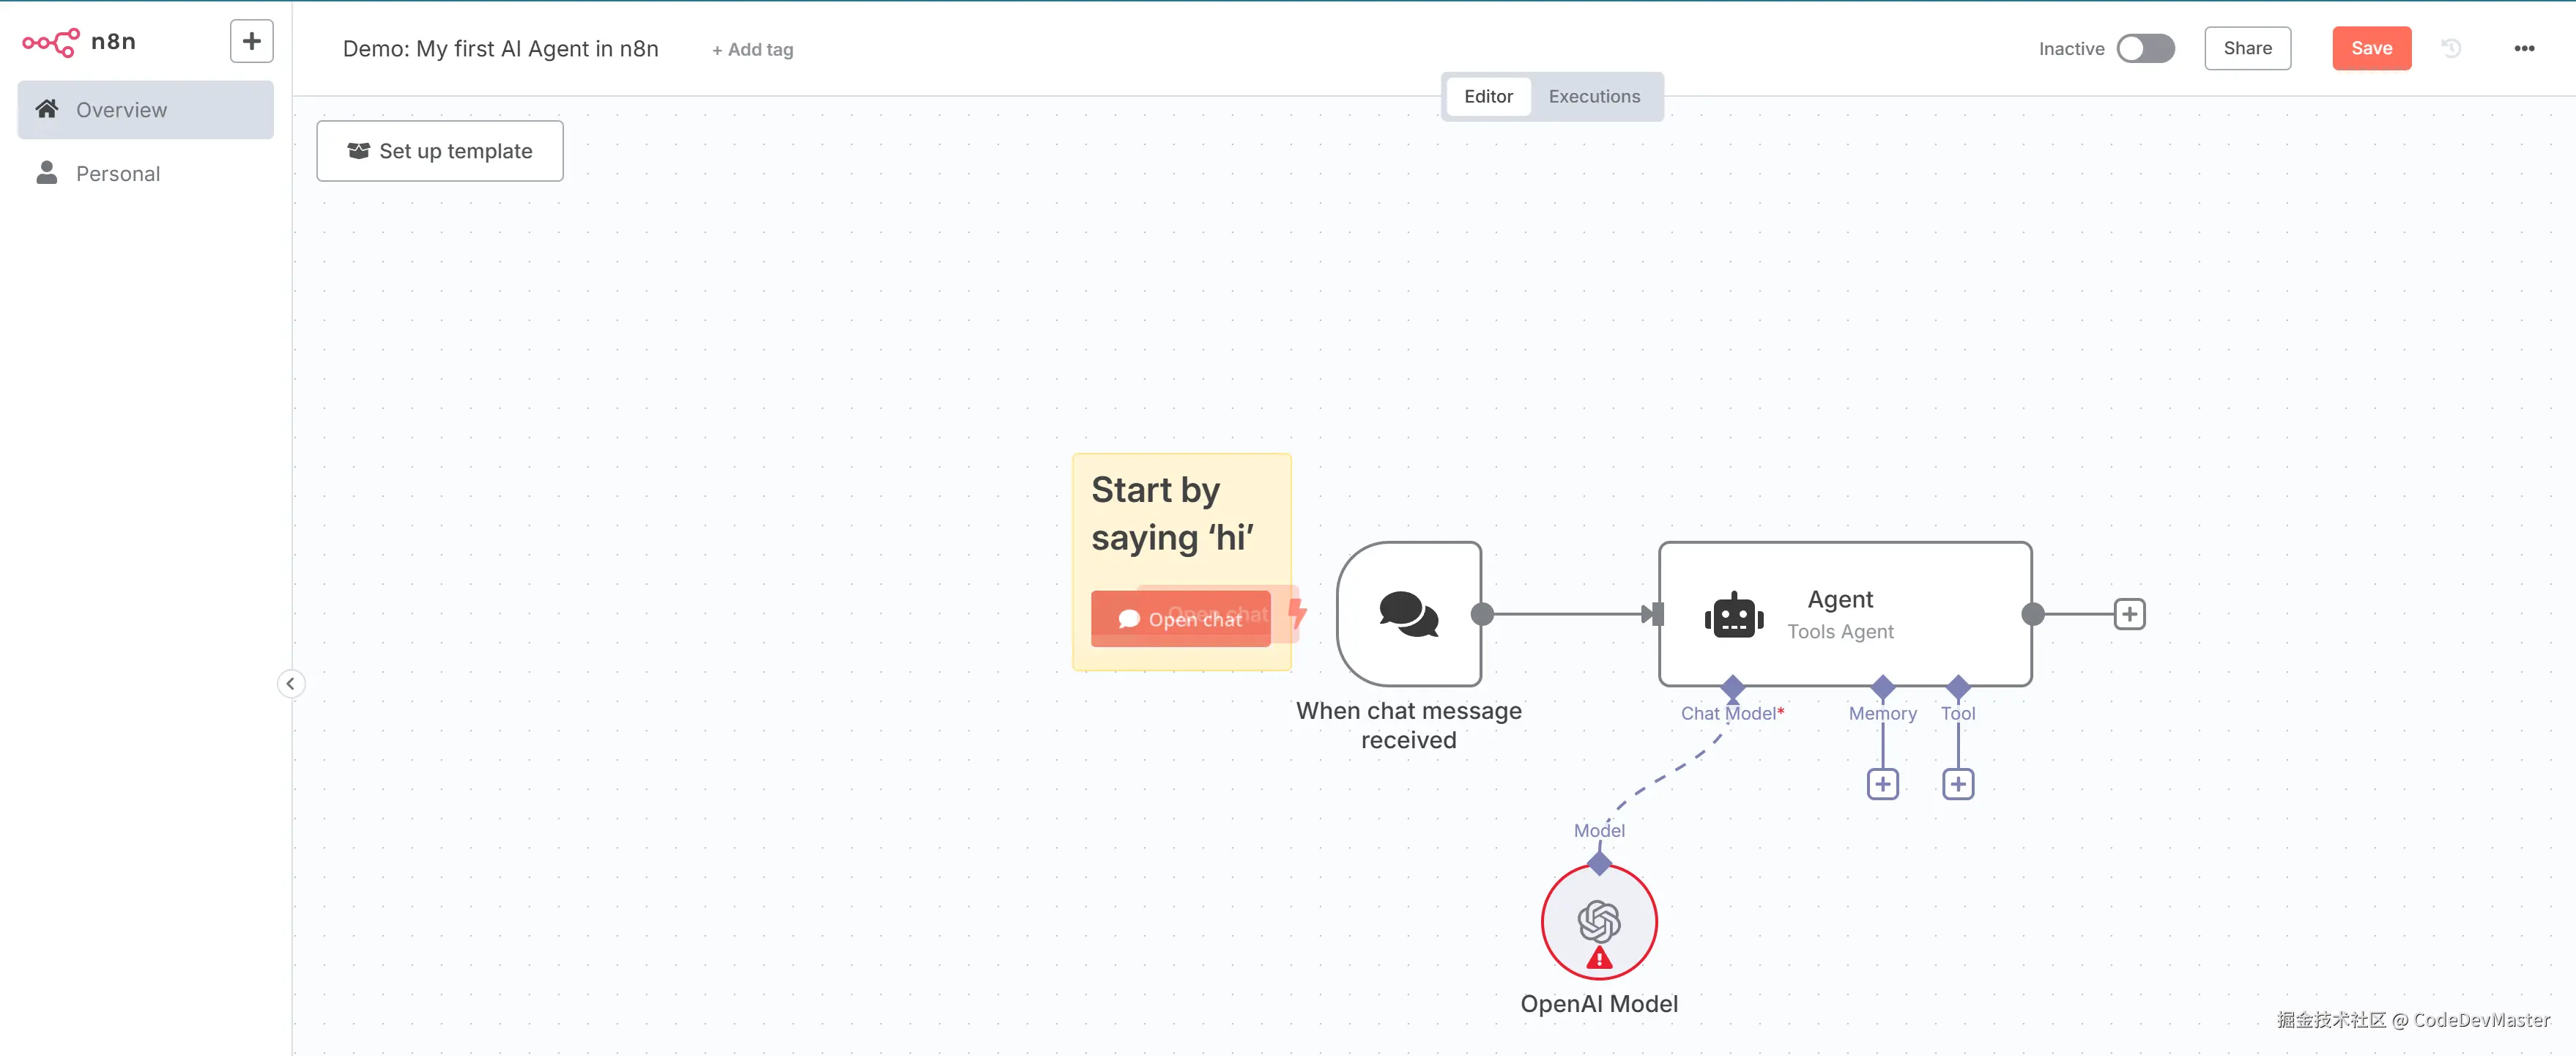This screenshot has width=2576, height=1056.
Task: Open the OpenAI Model node
Action: click(x=1598, y=922)
